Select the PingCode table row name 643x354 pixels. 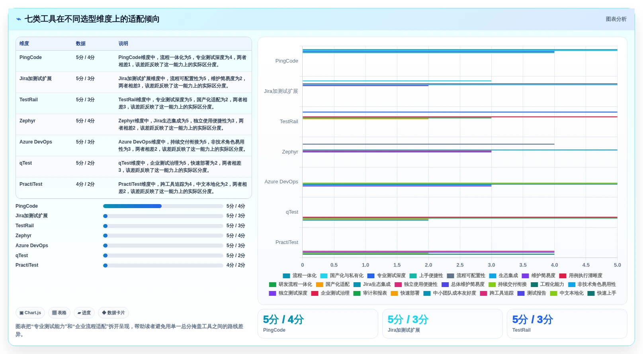coord(31,57)
